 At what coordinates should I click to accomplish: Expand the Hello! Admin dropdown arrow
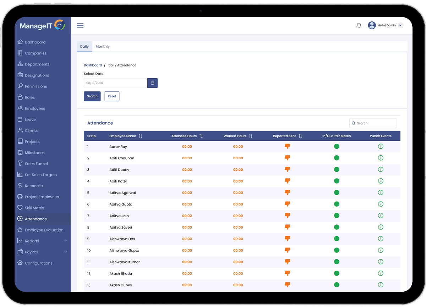(x=400, y=25)
